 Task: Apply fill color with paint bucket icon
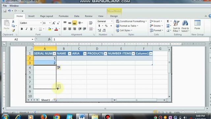(x=49, y=29)
